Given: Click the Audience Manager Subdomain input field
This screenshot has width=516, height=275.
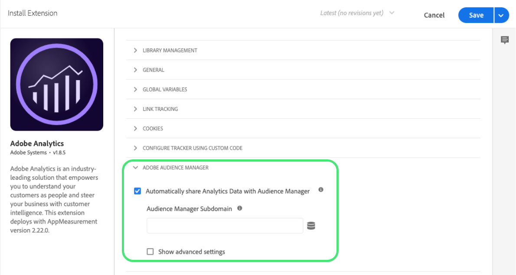Looking at the screenshot, I should 225,226.
